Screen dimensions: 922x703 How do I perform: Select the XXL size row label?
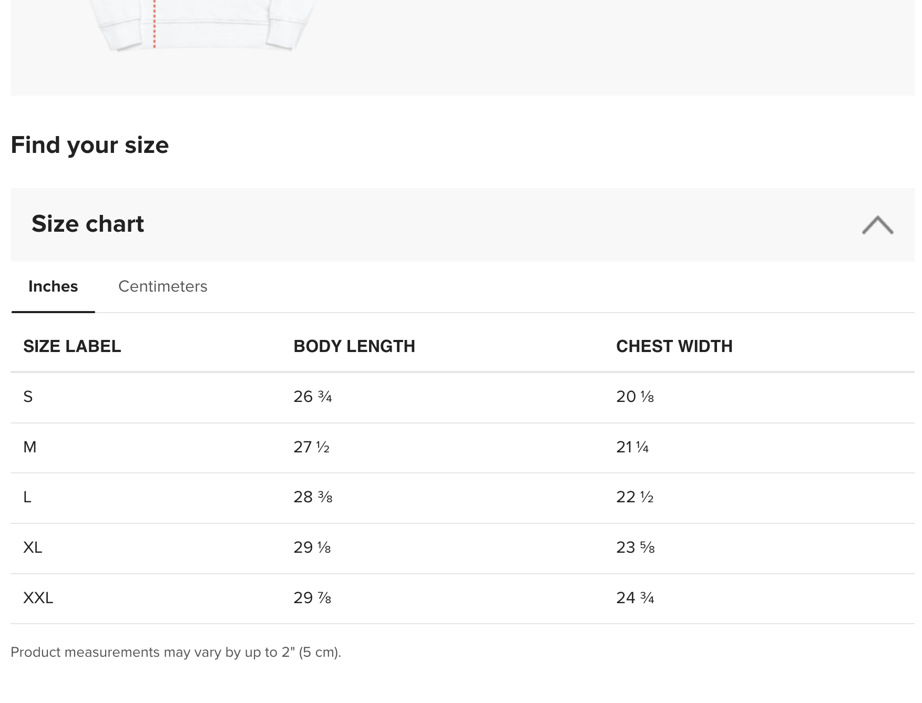[38, 598]
